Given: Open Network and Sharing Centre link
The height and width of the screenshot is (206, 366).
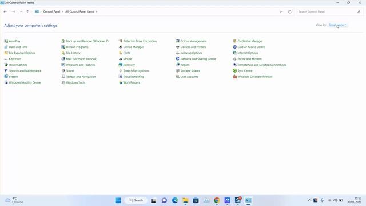Looking at the screenshot, I should pyautogui.click(x=198, y=59).
